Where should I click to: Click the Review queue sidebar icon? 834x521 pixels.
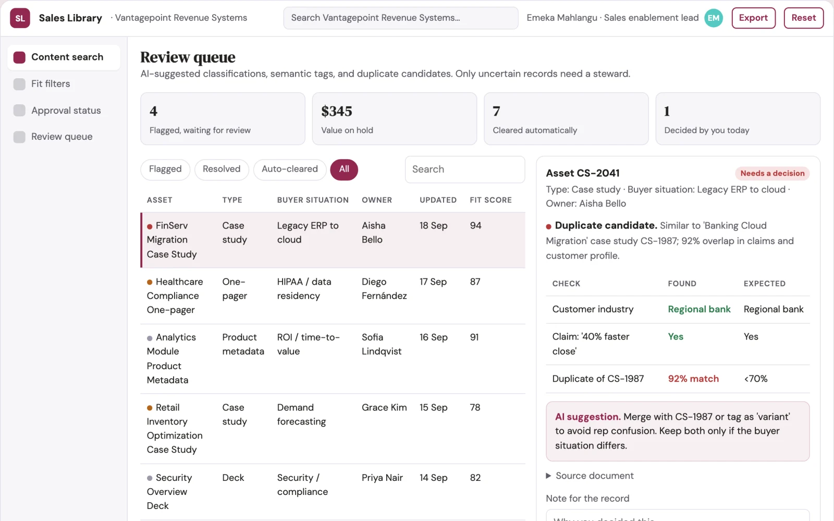[x=19, y=137]
